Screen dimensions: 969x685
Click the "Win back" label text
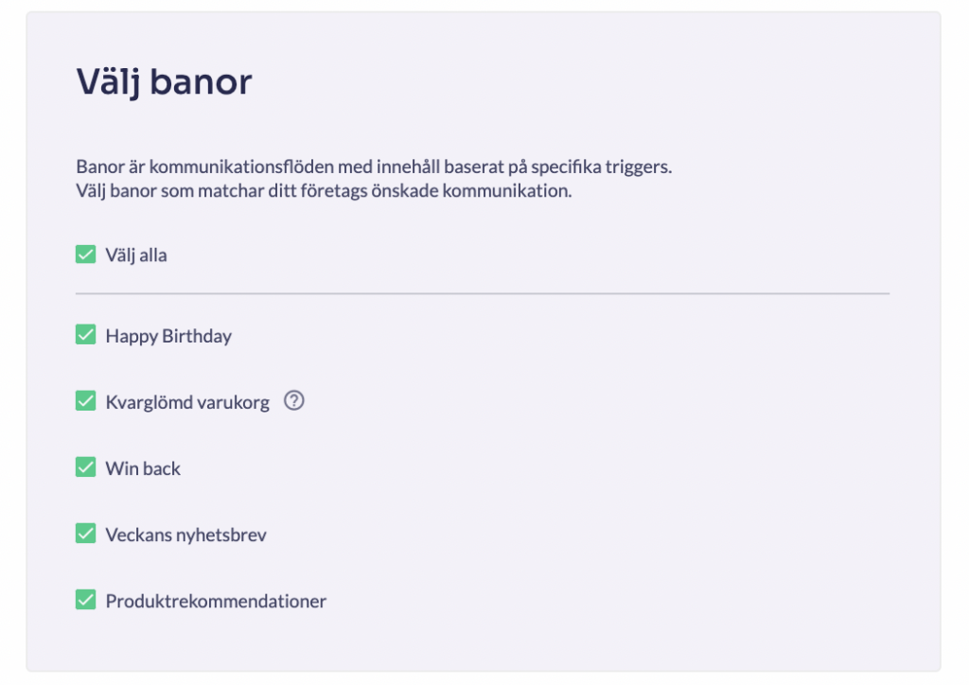(x=143, y=468)
